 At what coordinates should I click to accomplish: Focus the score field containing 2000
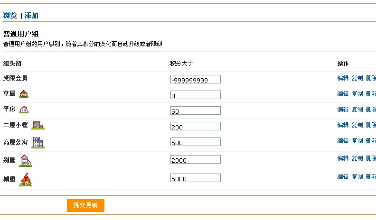pyautogui.click(x=196, y=159)
